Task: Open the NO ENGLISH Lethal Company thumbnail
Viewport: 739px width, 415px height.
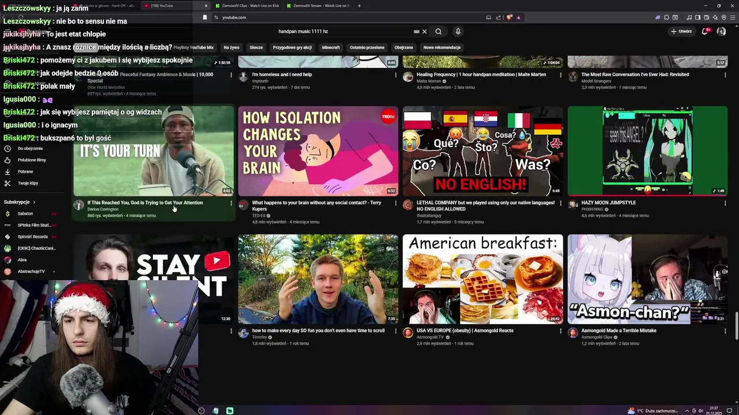Action: pos(483,151)
